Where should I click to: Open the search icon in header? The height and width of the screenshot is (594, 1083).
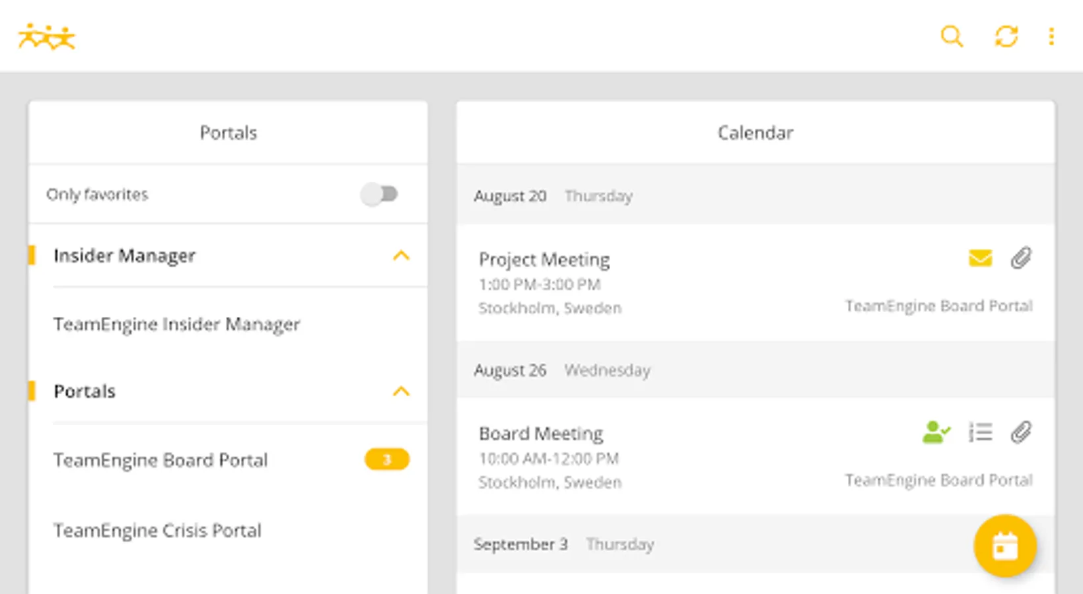click(x=951, y=36)
